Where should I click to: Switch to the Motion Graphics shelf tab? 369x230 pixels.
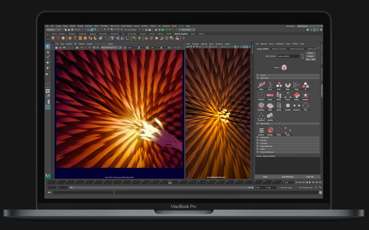tap(181, 34)
